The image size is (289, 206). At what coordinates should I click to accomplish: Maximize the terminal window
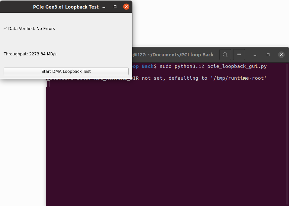tap(268, 55)
